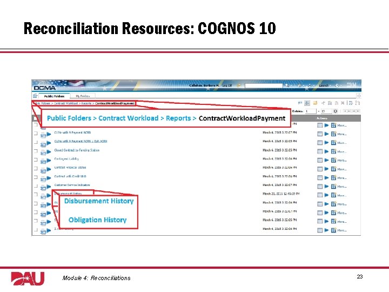Open CLINs with 9 Payment ACRN 1 CLR ACRN
This screenshot has width=389, height=292.
[81, 141]
